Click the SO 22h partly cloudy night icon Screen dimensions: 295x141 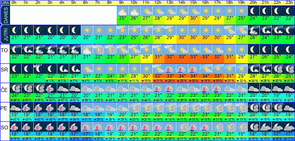pyautogui.click(x=277, y=126)
